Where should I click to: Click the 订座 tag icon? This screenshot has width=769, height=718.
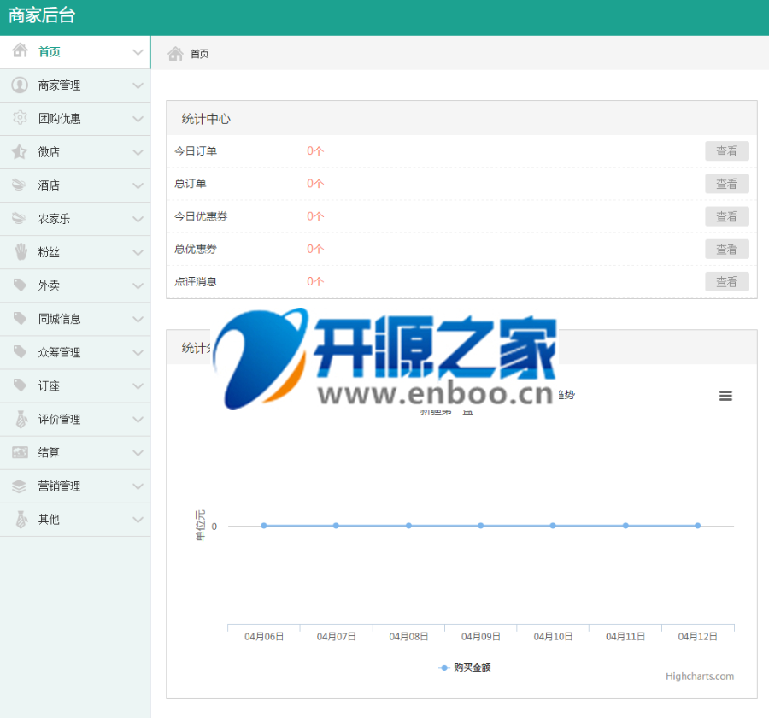tap(20, 385)
